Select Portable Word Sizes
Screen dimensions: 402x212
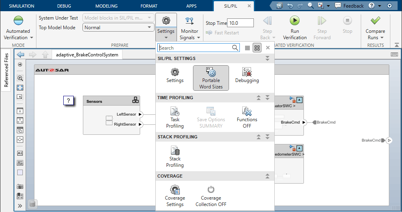click(211, 78)
